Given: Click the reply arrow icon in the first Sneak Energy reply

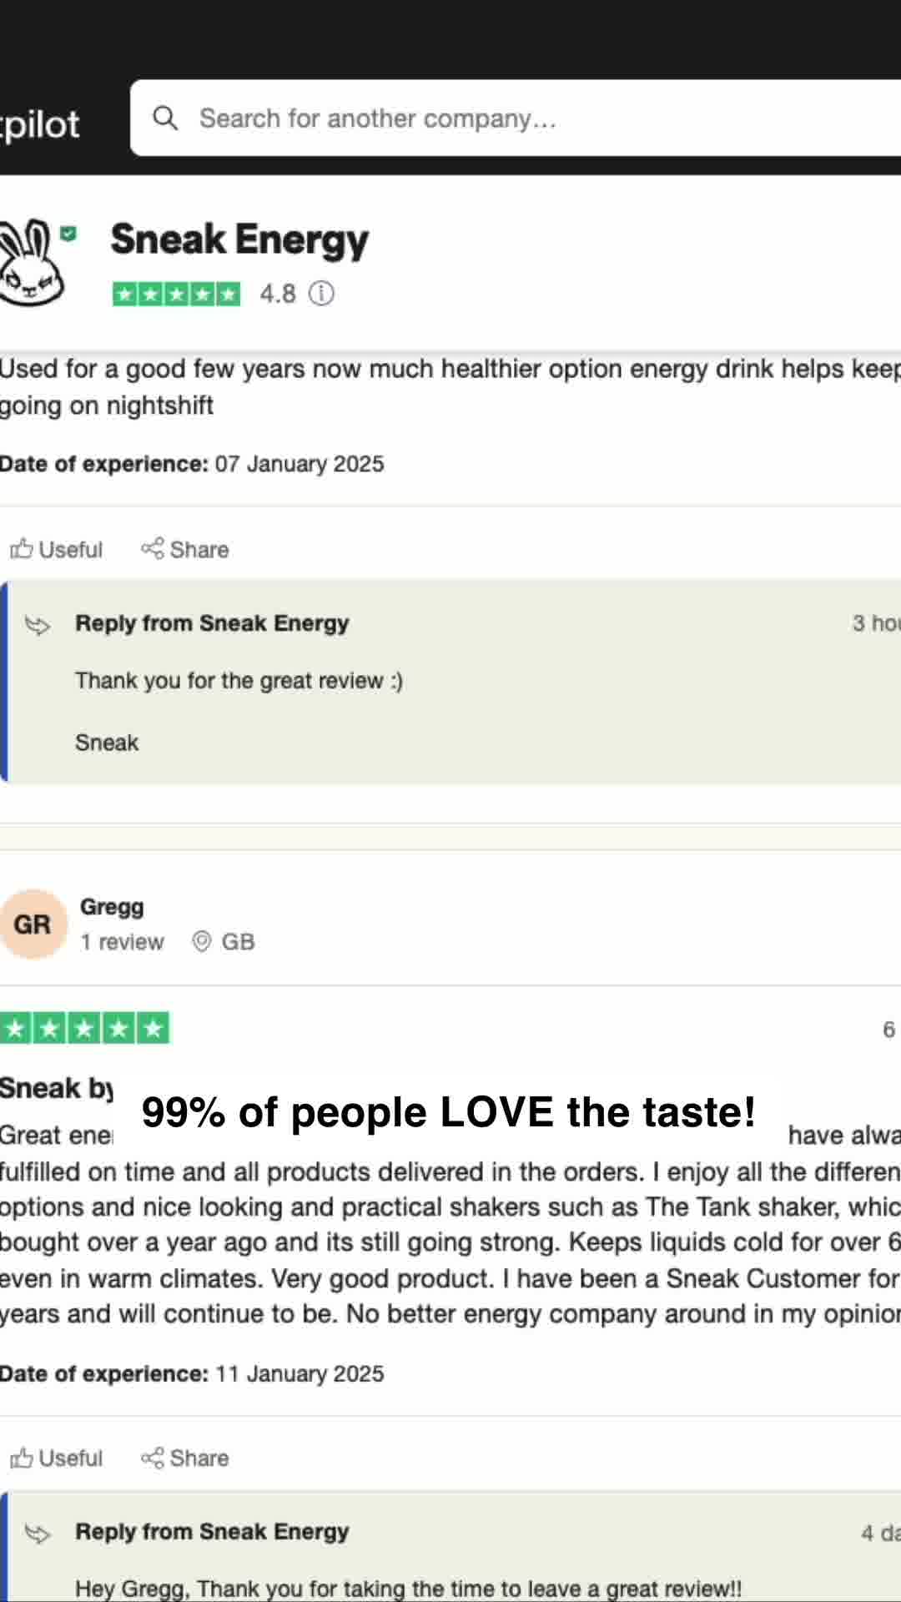Looking at the screenshot, I should click(38, 625).
